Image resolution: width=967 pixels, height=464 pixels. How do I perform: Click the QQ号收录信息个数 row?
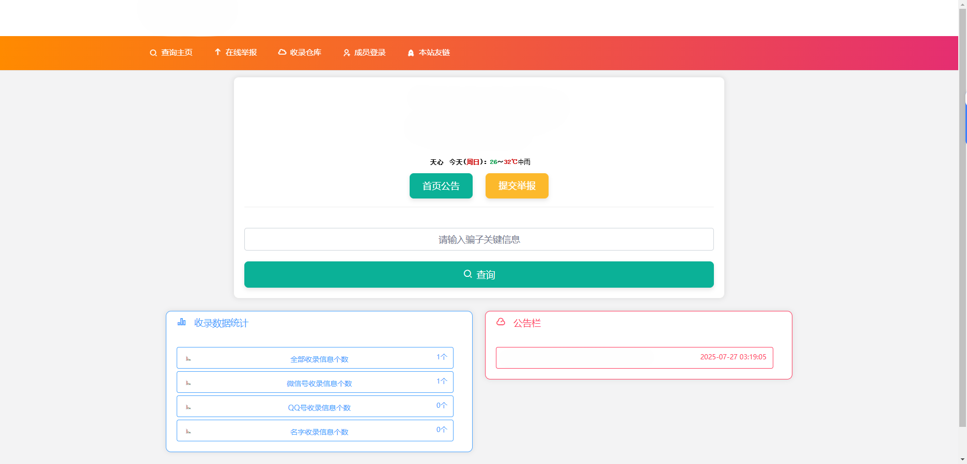click(315, 406)
